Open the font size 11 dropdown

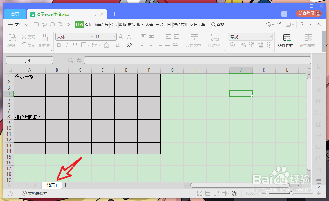coord(114,37)
